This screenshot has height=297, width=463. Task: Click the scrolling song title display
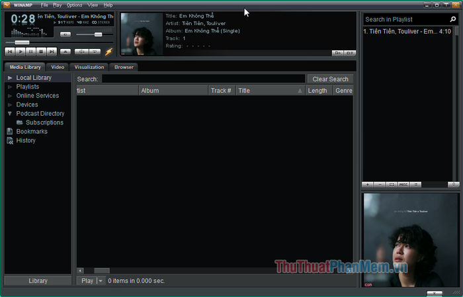pos(75,17)
